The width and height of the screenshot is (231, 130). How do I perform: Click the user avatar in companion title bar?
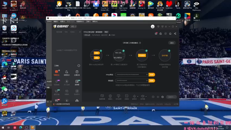[x=153, y=27]
